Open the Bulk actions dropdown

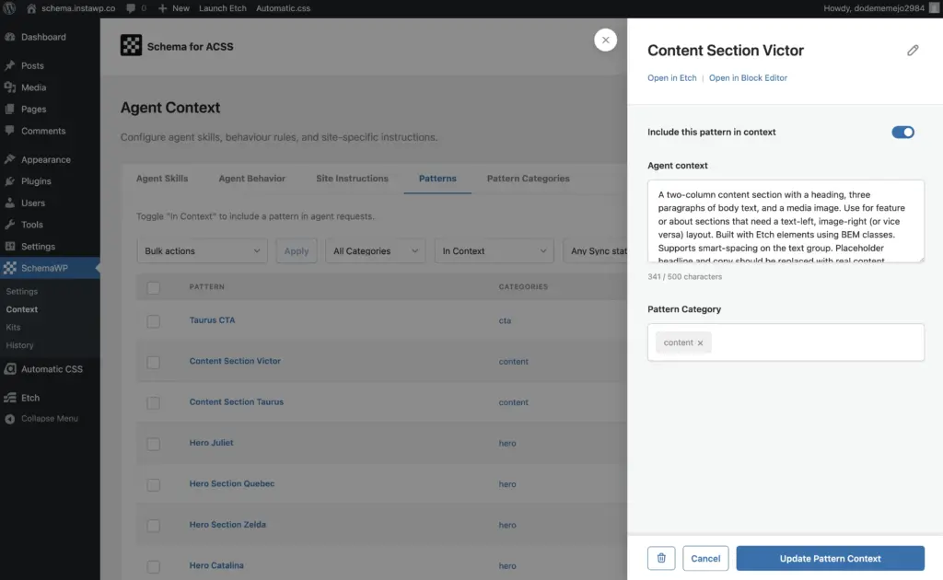click(x=202, y=250)
